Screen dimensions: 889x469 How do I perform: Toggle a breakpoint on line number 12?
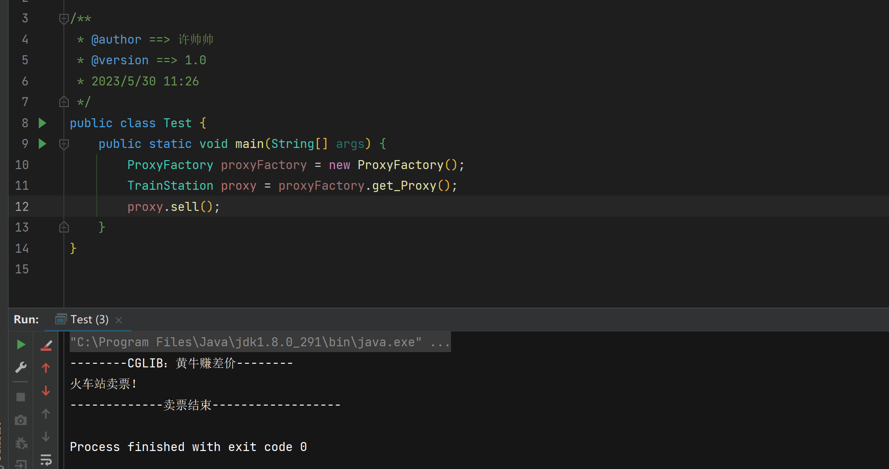coord(22,207)
